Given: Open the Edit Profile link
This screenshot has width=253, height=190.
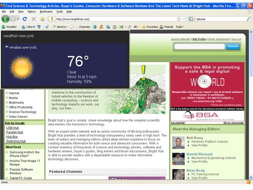Looking at the screenshot, I should click(199, 39).
